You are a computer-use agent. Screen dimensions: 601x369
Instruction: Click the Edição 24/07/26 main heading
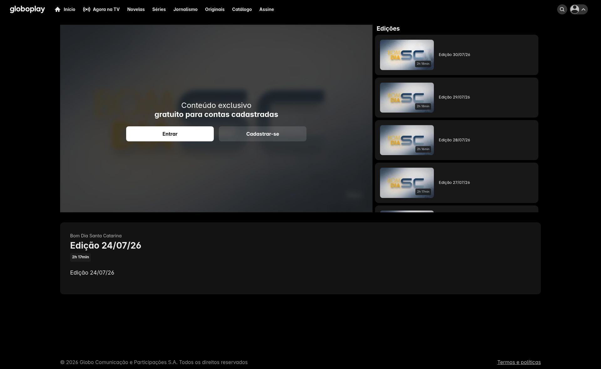click(105, 245)
